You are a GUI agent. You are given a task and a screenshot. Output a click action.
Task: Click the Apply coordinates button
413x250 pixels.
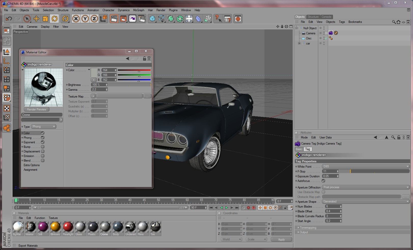point(281,240)
